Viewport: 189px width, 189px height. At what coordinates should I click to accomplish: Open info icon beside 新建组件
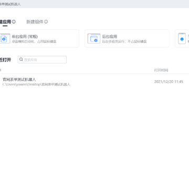pos(46,22)
